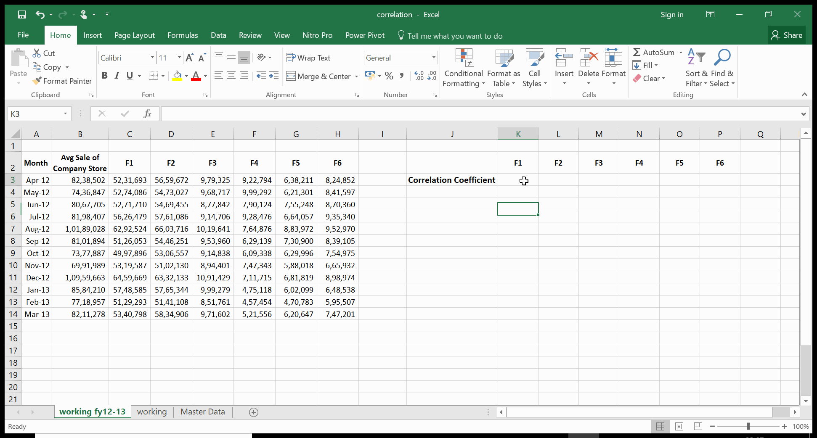Toggle Underline formatting
Viewport: 817px width, 438px height.
click(130, 76)
